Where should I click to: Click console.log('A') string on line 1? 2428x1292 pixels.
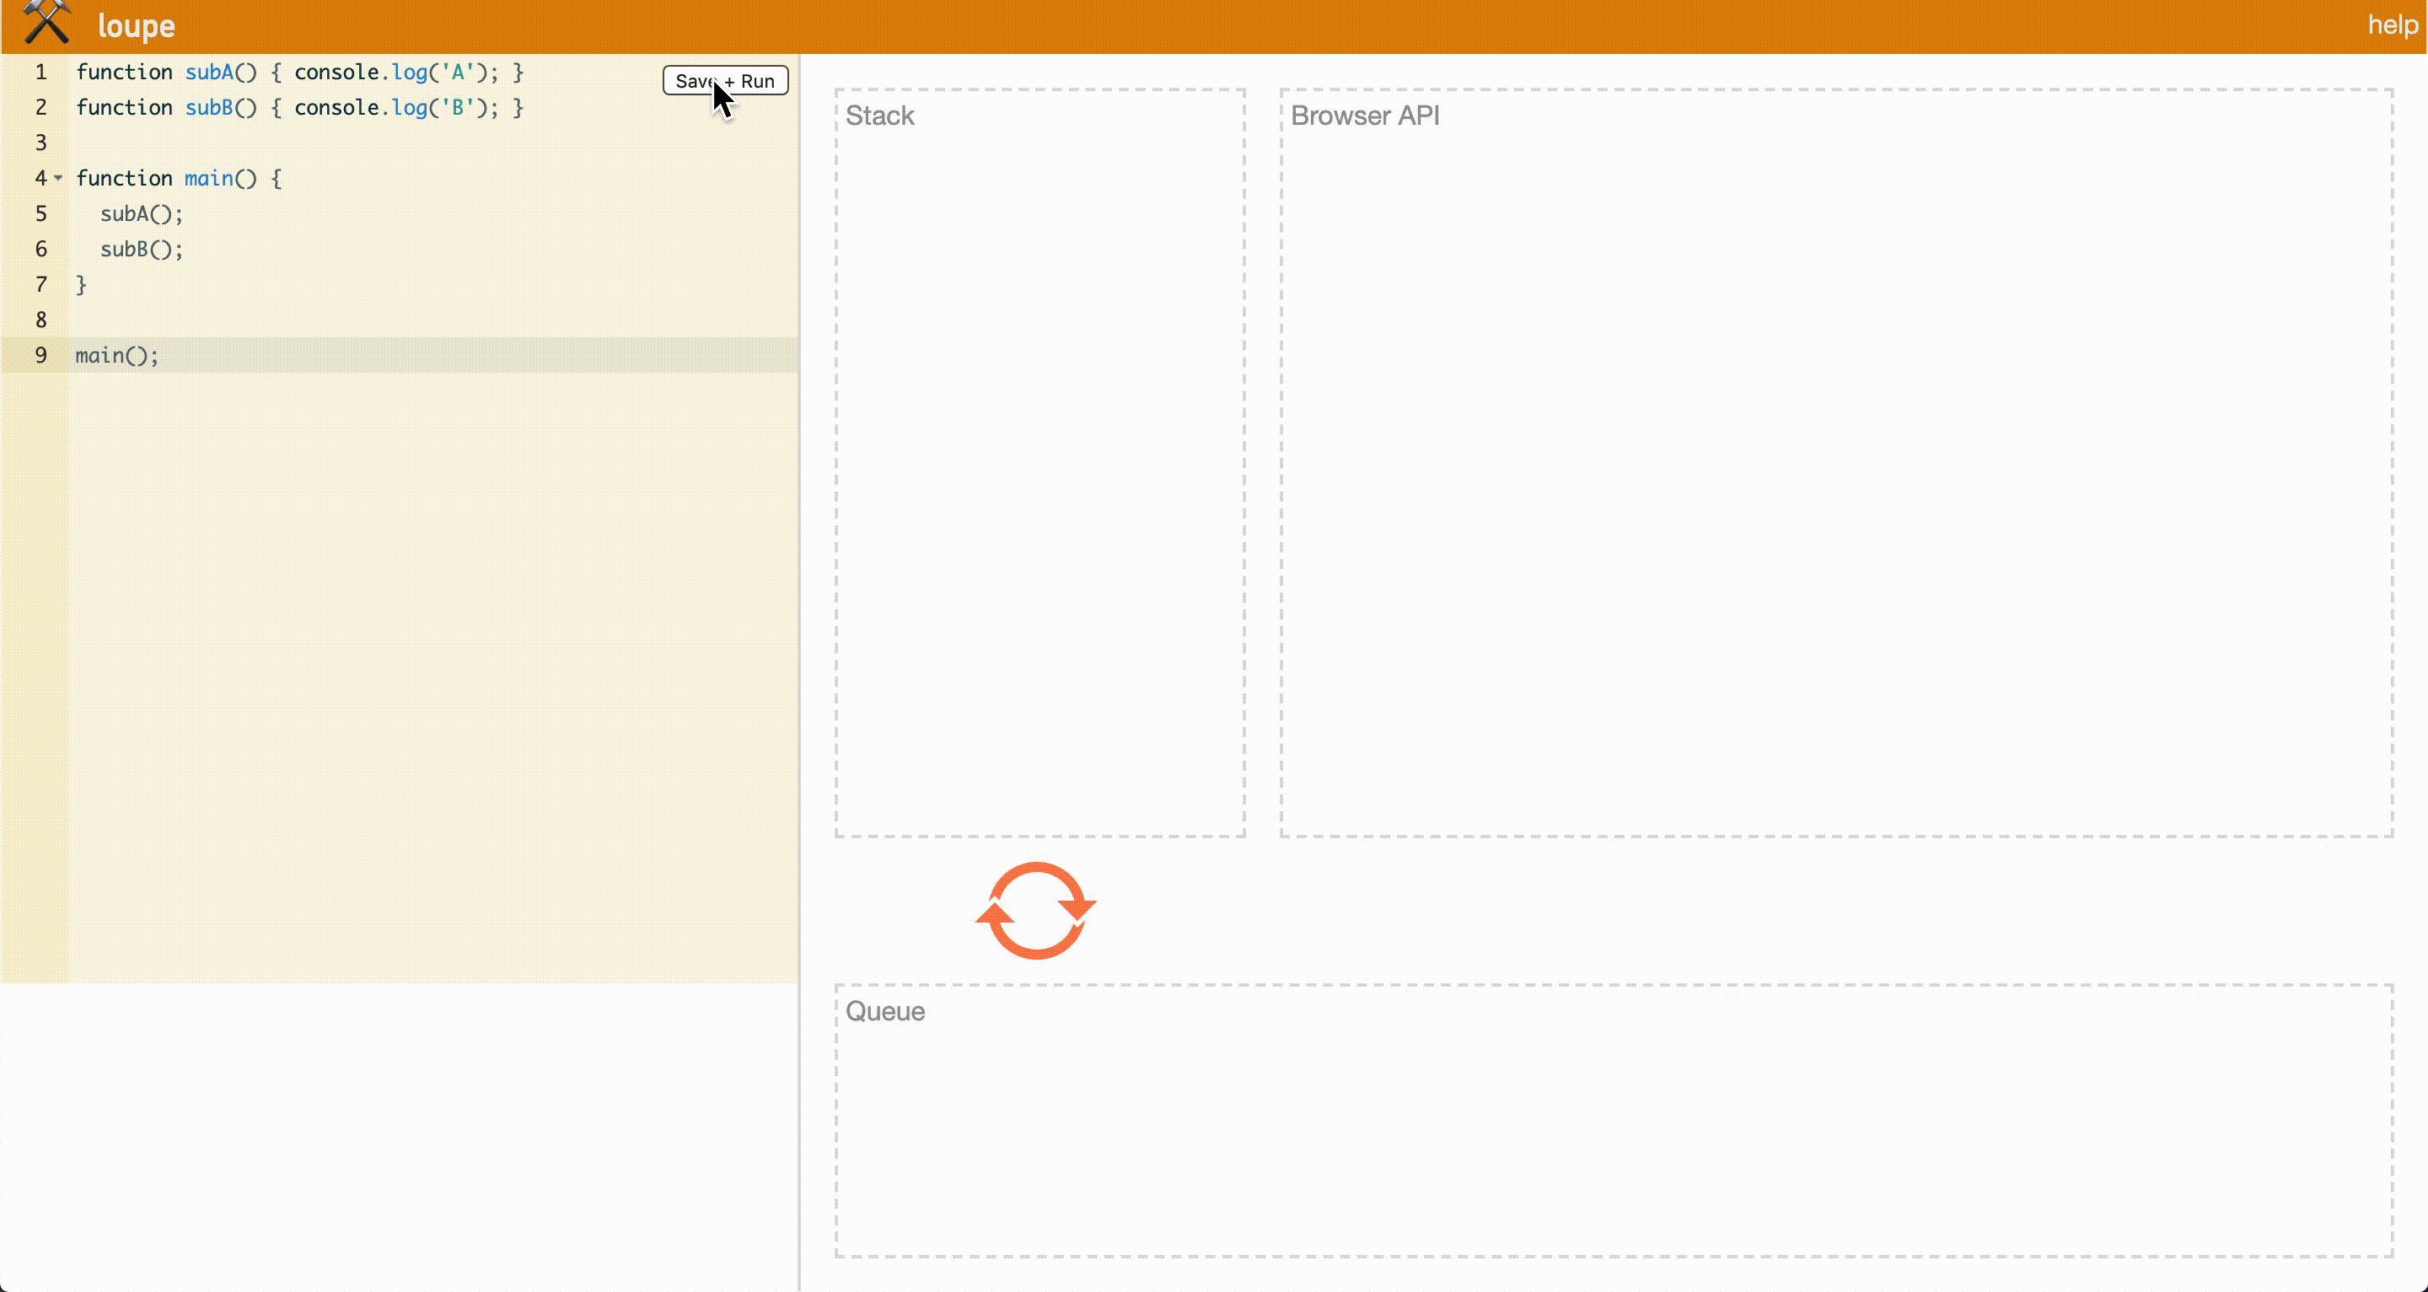[457, 73]
